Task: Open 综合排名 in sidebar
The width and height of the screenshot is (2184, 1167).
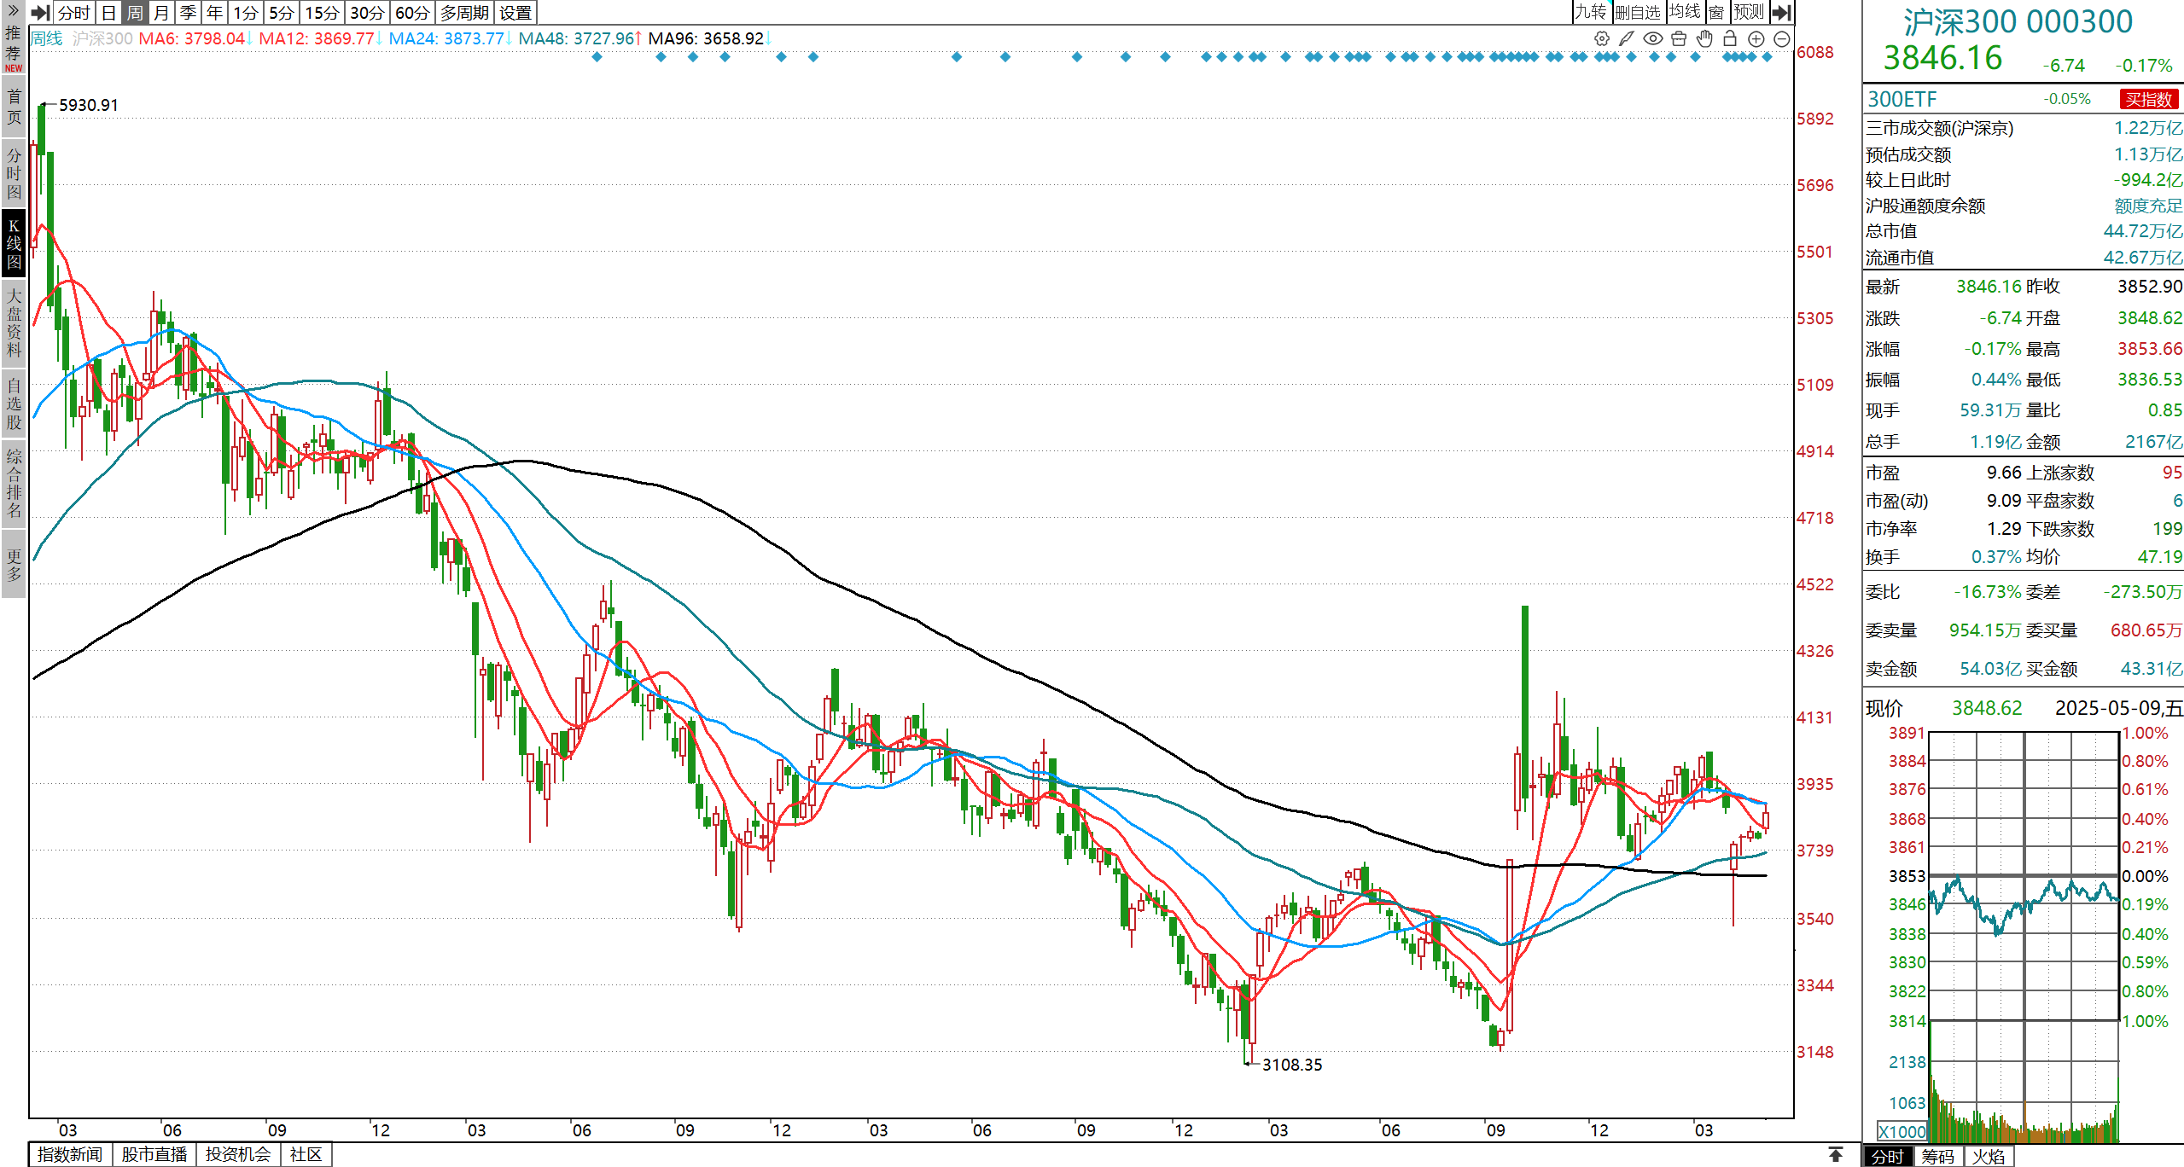Action: pos(13,482)
